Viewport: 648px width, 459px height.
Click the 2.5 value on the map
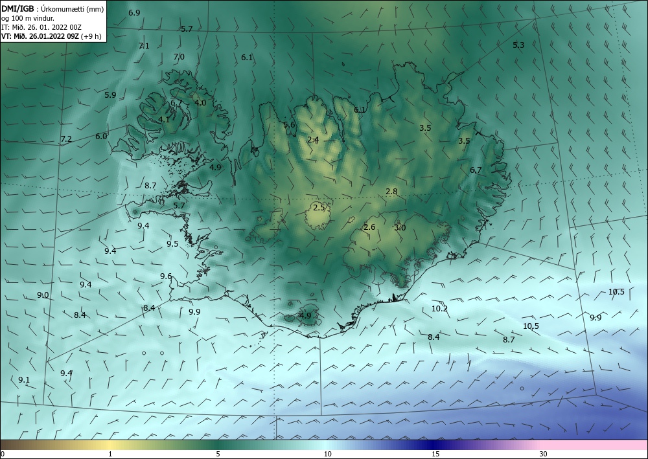[319, 208]
